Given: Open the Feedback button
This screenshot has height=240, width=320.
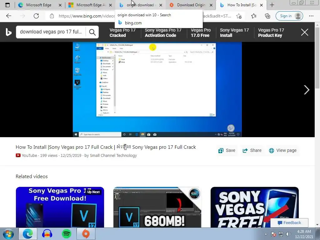Looking at the screenshot, I should 289,222.
